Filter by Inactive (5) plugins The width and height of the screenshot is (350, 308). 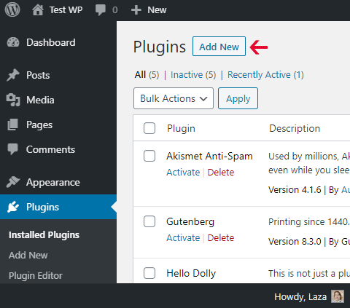pyautogui.click(x=193, y=75)
